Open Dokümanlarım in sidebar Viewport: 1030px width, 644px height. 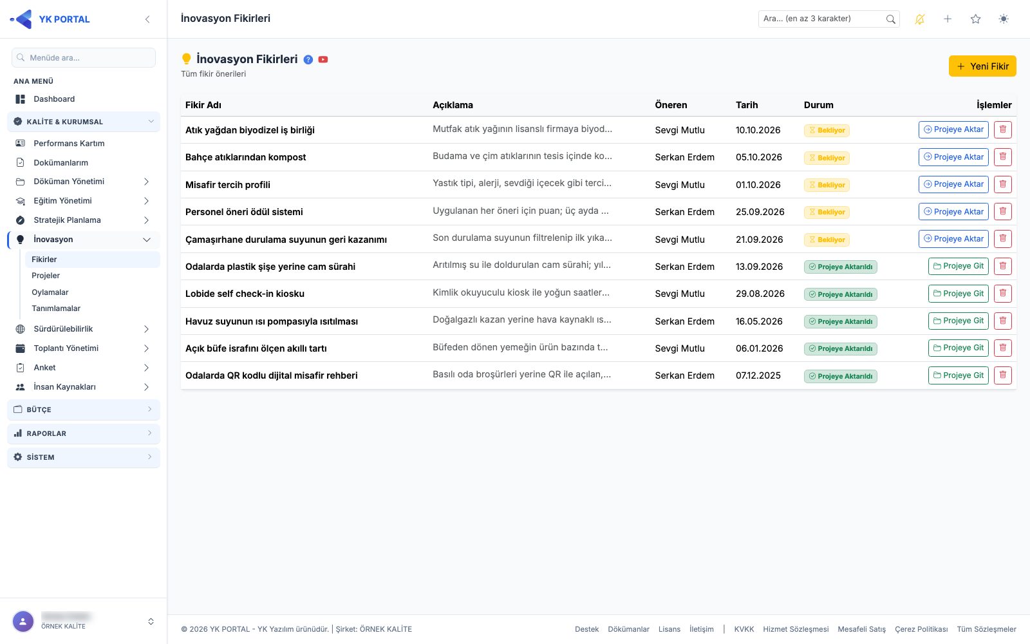[x=84, y=163]
